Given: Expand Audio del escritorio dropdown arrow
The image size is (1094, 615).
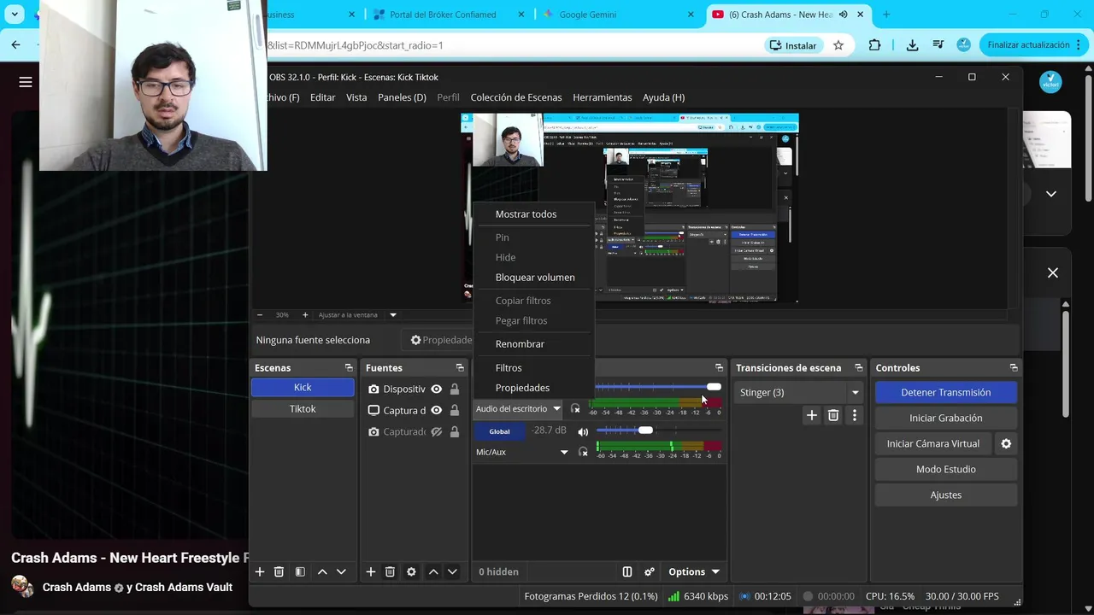Looking at the screenshot, I should point(556,408).
